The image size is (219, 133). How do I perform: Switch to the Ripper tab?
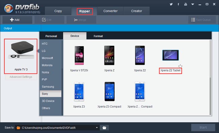[85, 11]
